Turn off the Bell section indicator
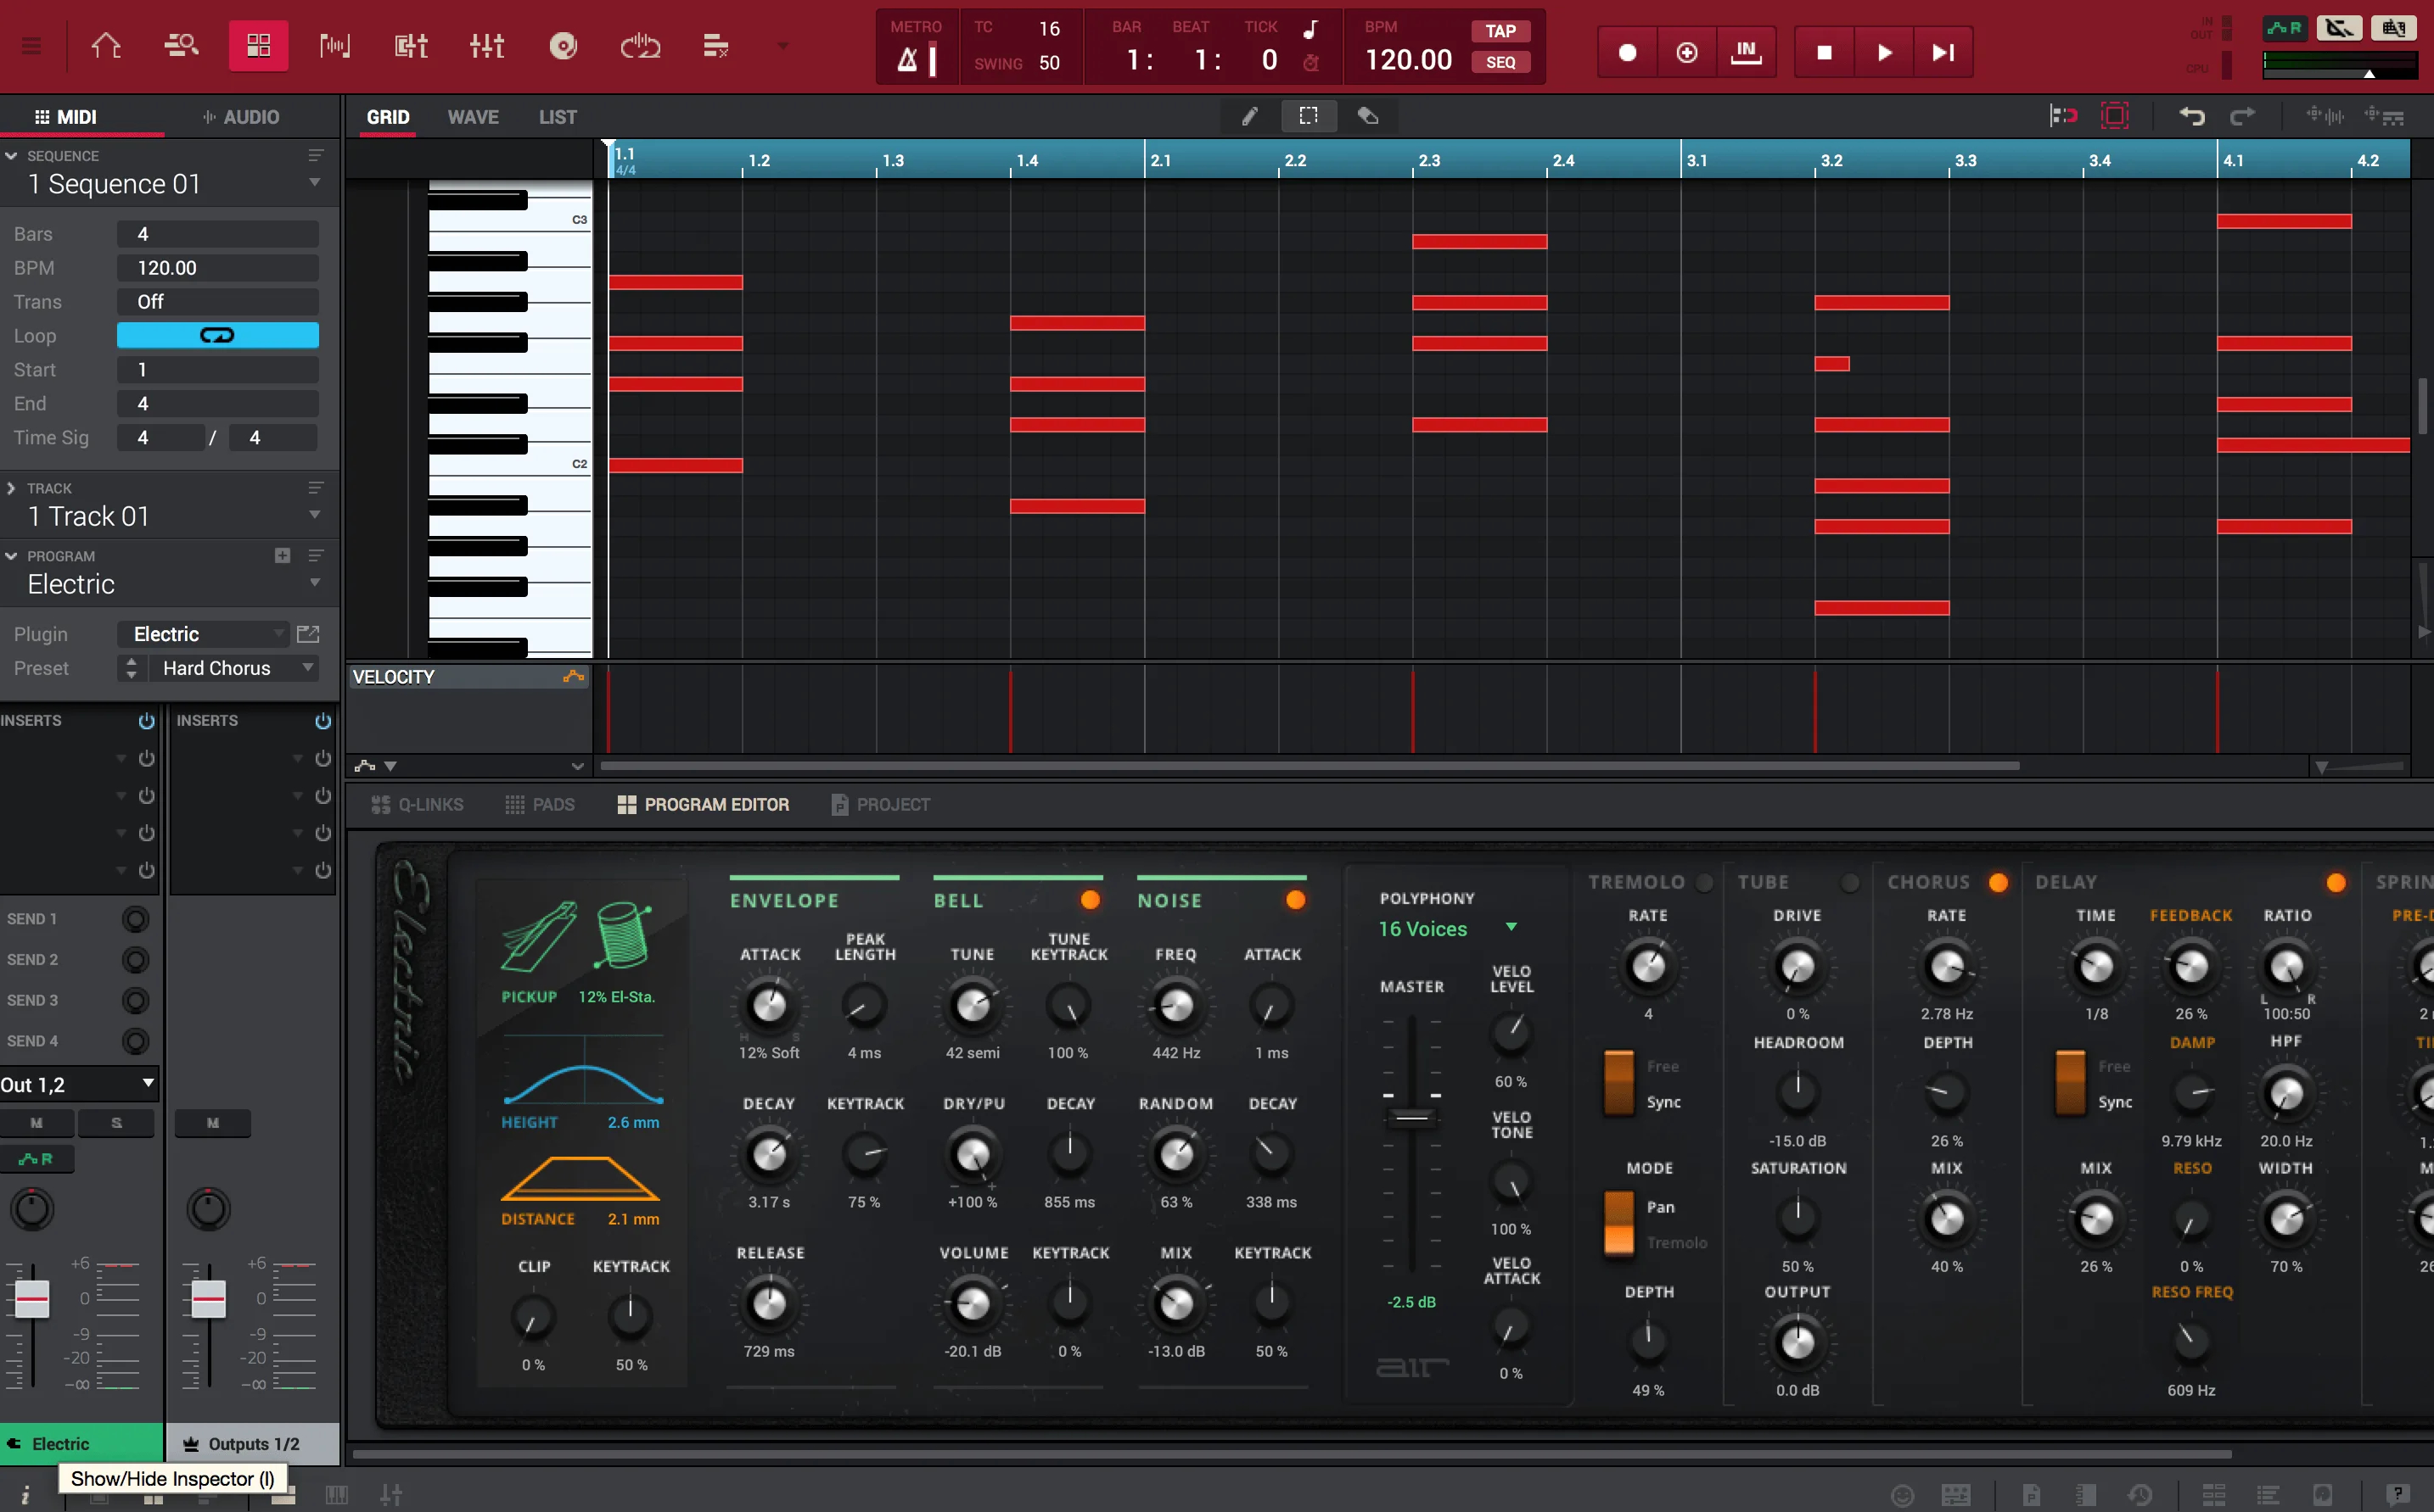Image resolution: width=2434 pixels, height=1512 pixels. click(1090, 900)
